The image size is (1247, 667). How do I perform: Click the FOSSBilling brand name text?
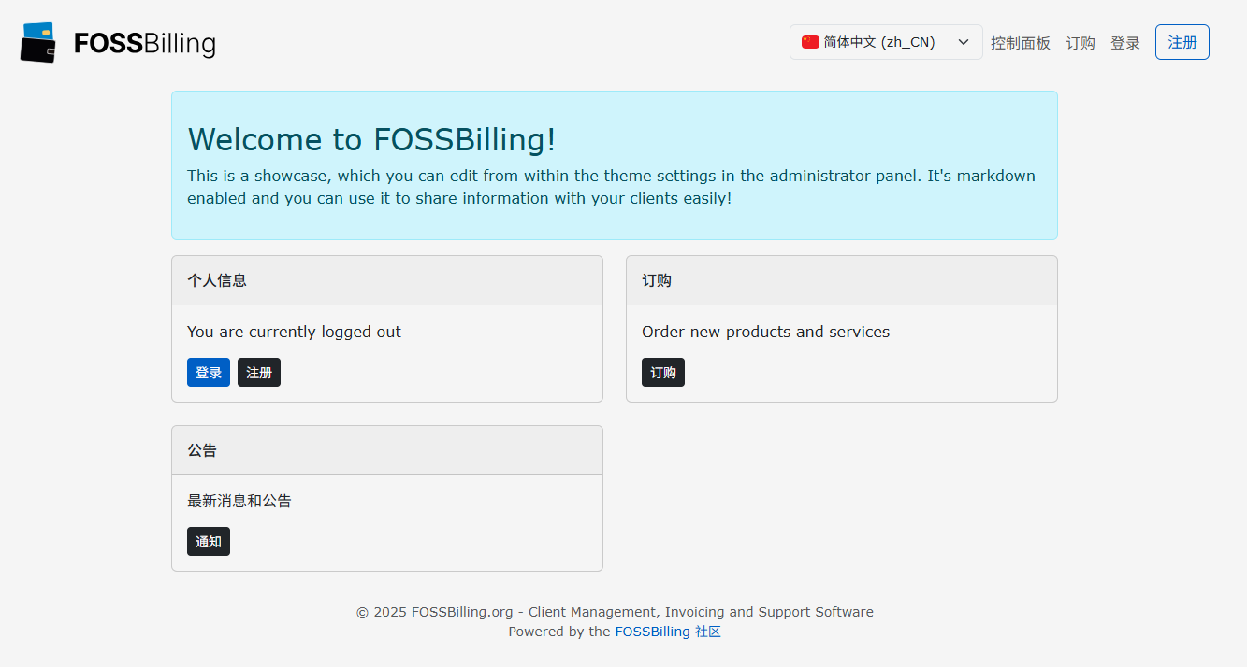coord(145,43)
